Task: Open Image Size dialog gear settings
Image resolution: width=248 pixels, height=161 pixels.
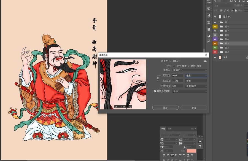Action: coord(205,61)
